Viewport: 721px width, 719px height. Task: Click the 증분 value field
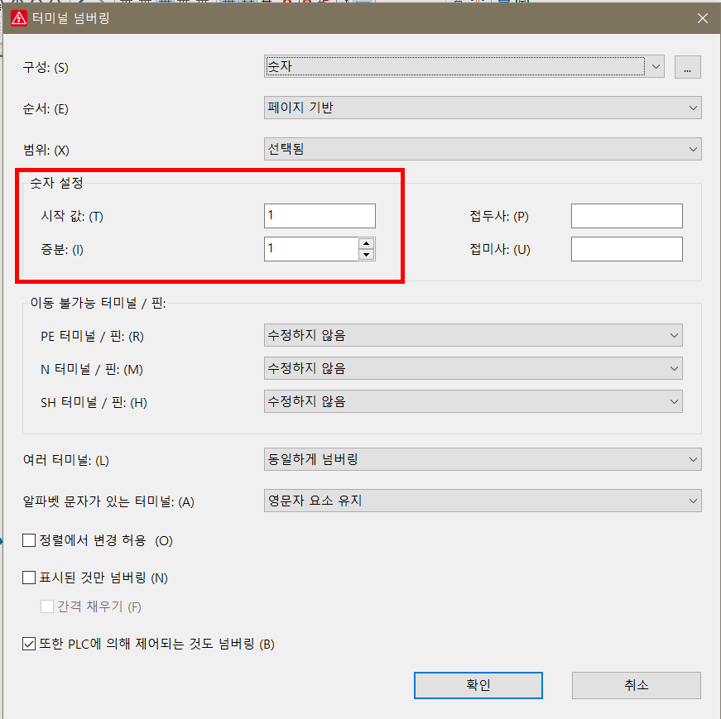coord(311,249)
